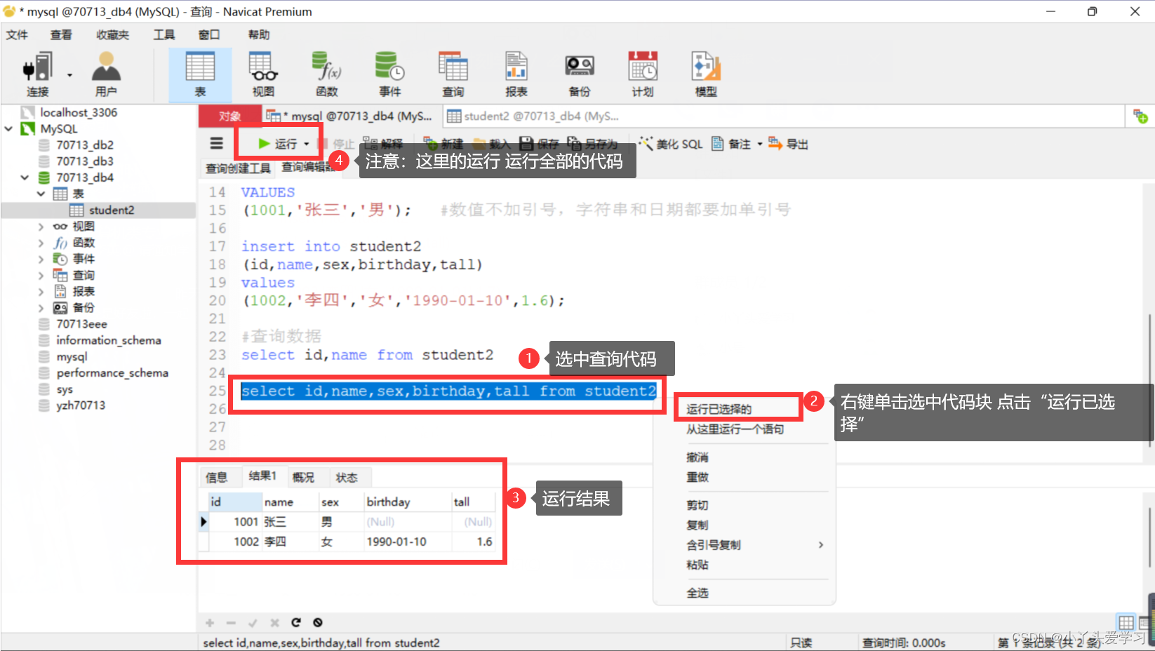Open the 收藏夹 menu
1155x651 pixels.
(x=113, y=34)
